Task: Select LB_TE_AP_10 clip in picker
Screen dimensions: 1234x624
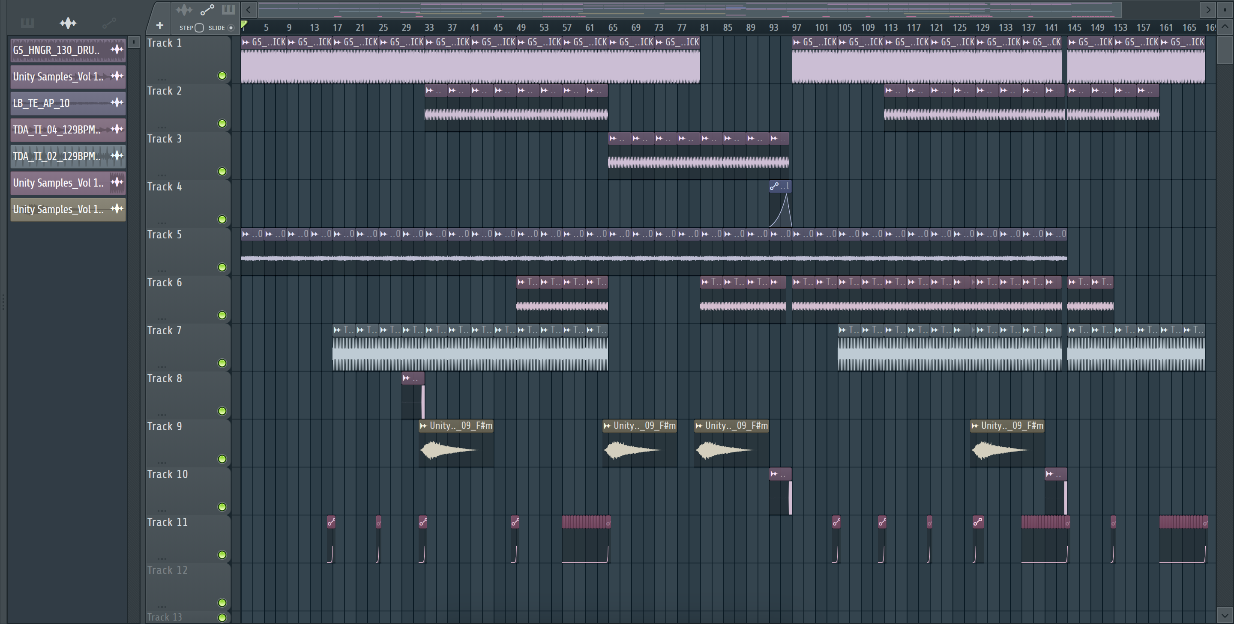Action: click(68, 104)
